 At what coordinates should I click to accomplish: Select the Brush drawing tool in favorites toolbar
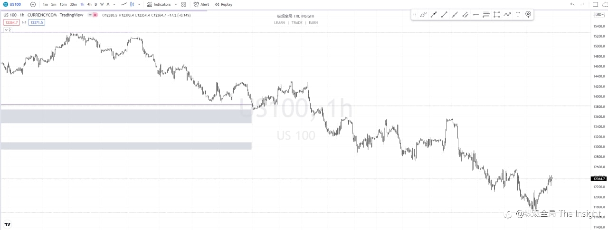click(x=423, y=15)
